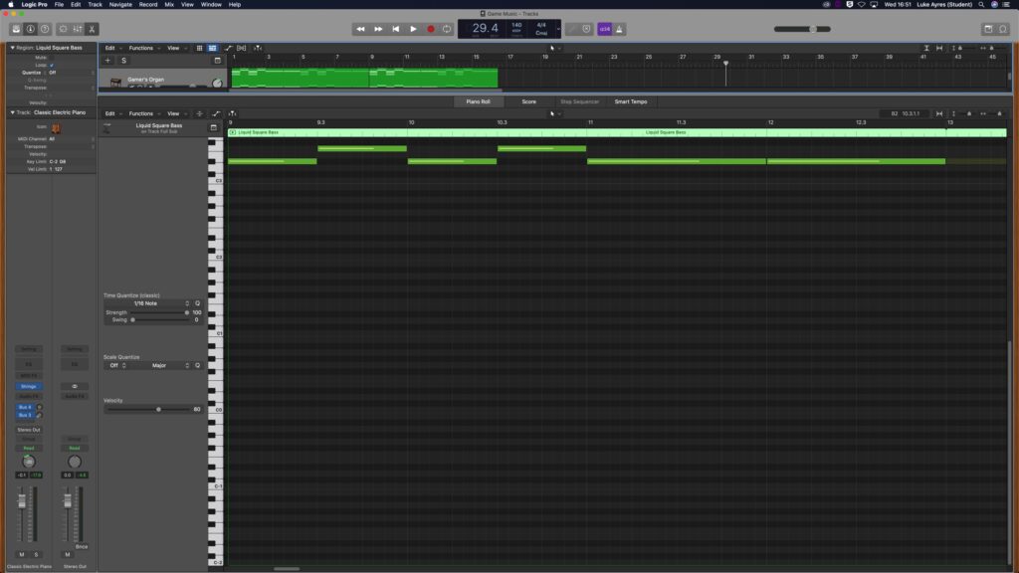Open the Time Quantize 1/16 Note popup
1019x573 pixels.
147,303
